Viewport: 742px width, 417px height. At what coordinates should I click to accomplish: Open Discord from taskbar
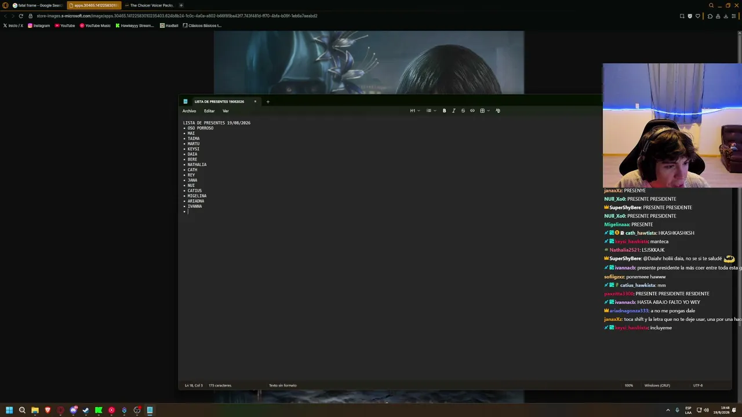point(73,410)
